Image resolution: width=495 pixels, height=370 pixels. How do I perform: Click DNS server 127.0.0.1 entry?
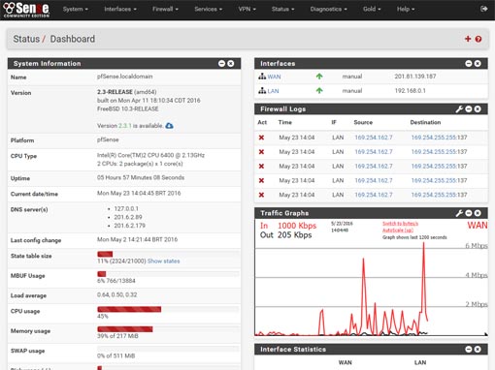[x=126, y=209]
